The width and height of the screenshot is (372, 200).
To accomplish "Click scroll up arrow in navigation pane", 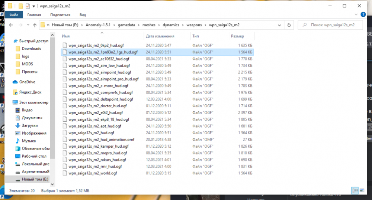I will pyautogui.click(x=52, y=35).
